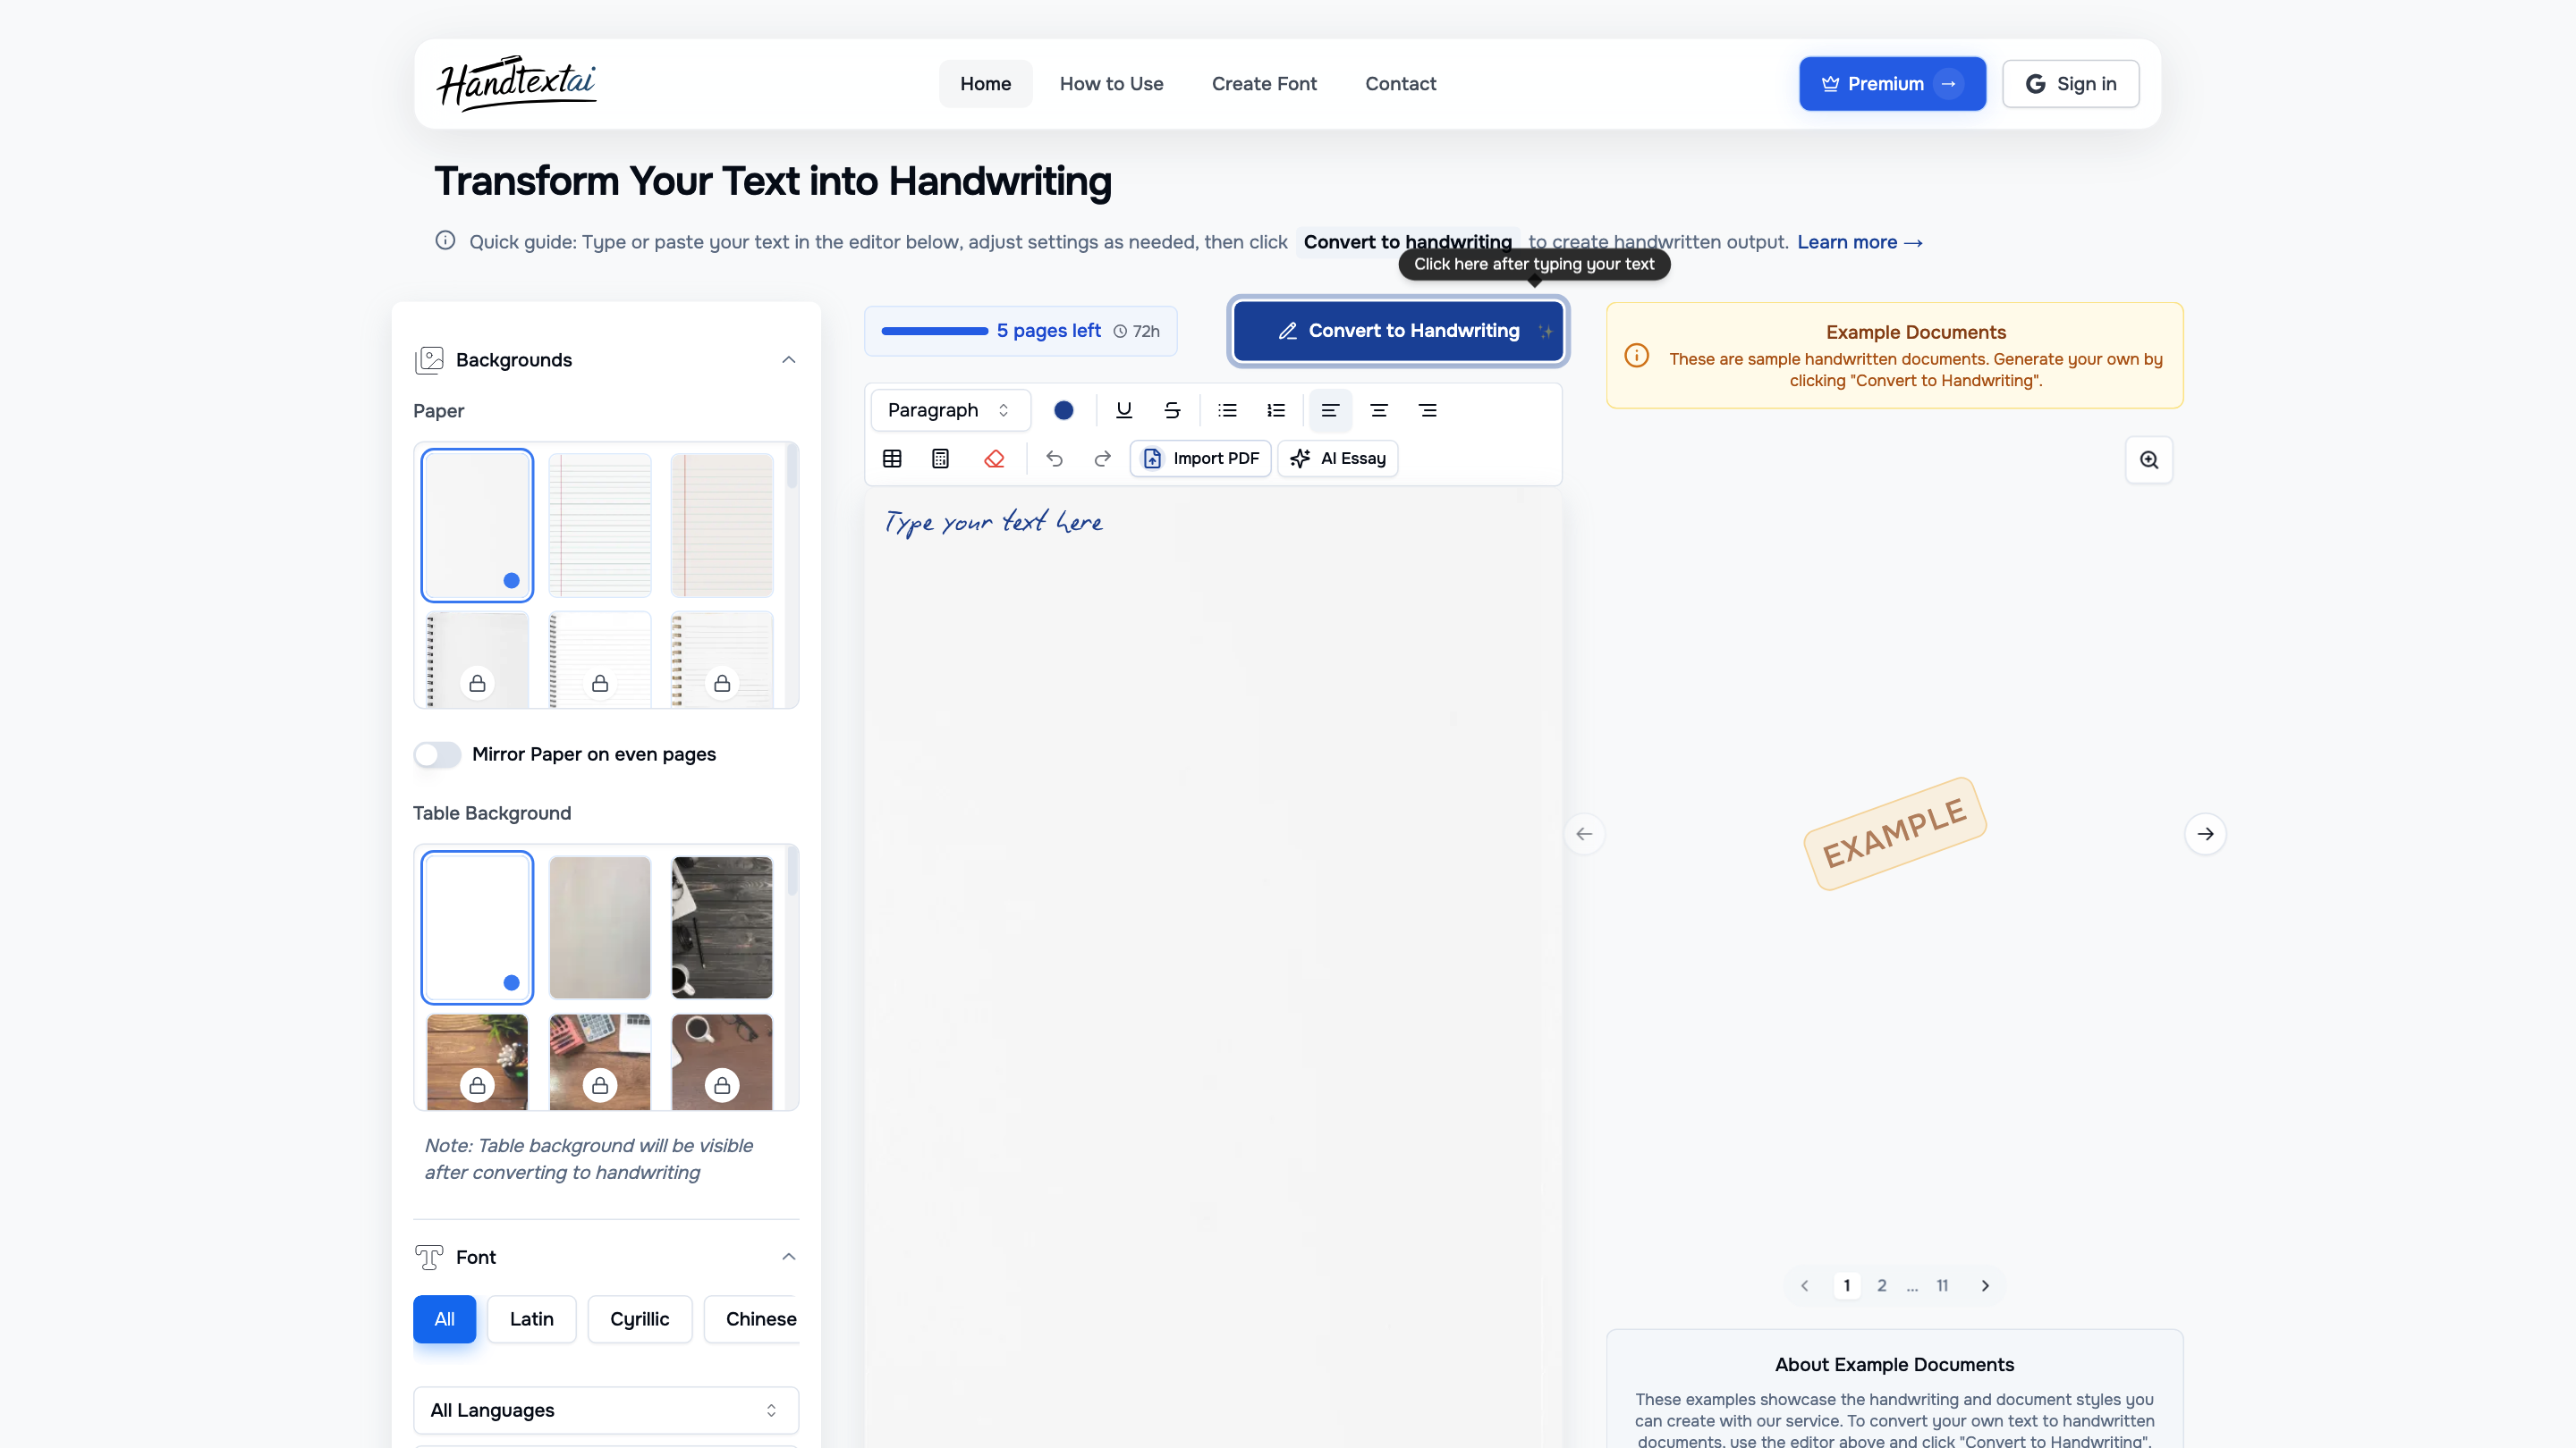
Task: Open the How to Use page
Action: pos(1111,84)
